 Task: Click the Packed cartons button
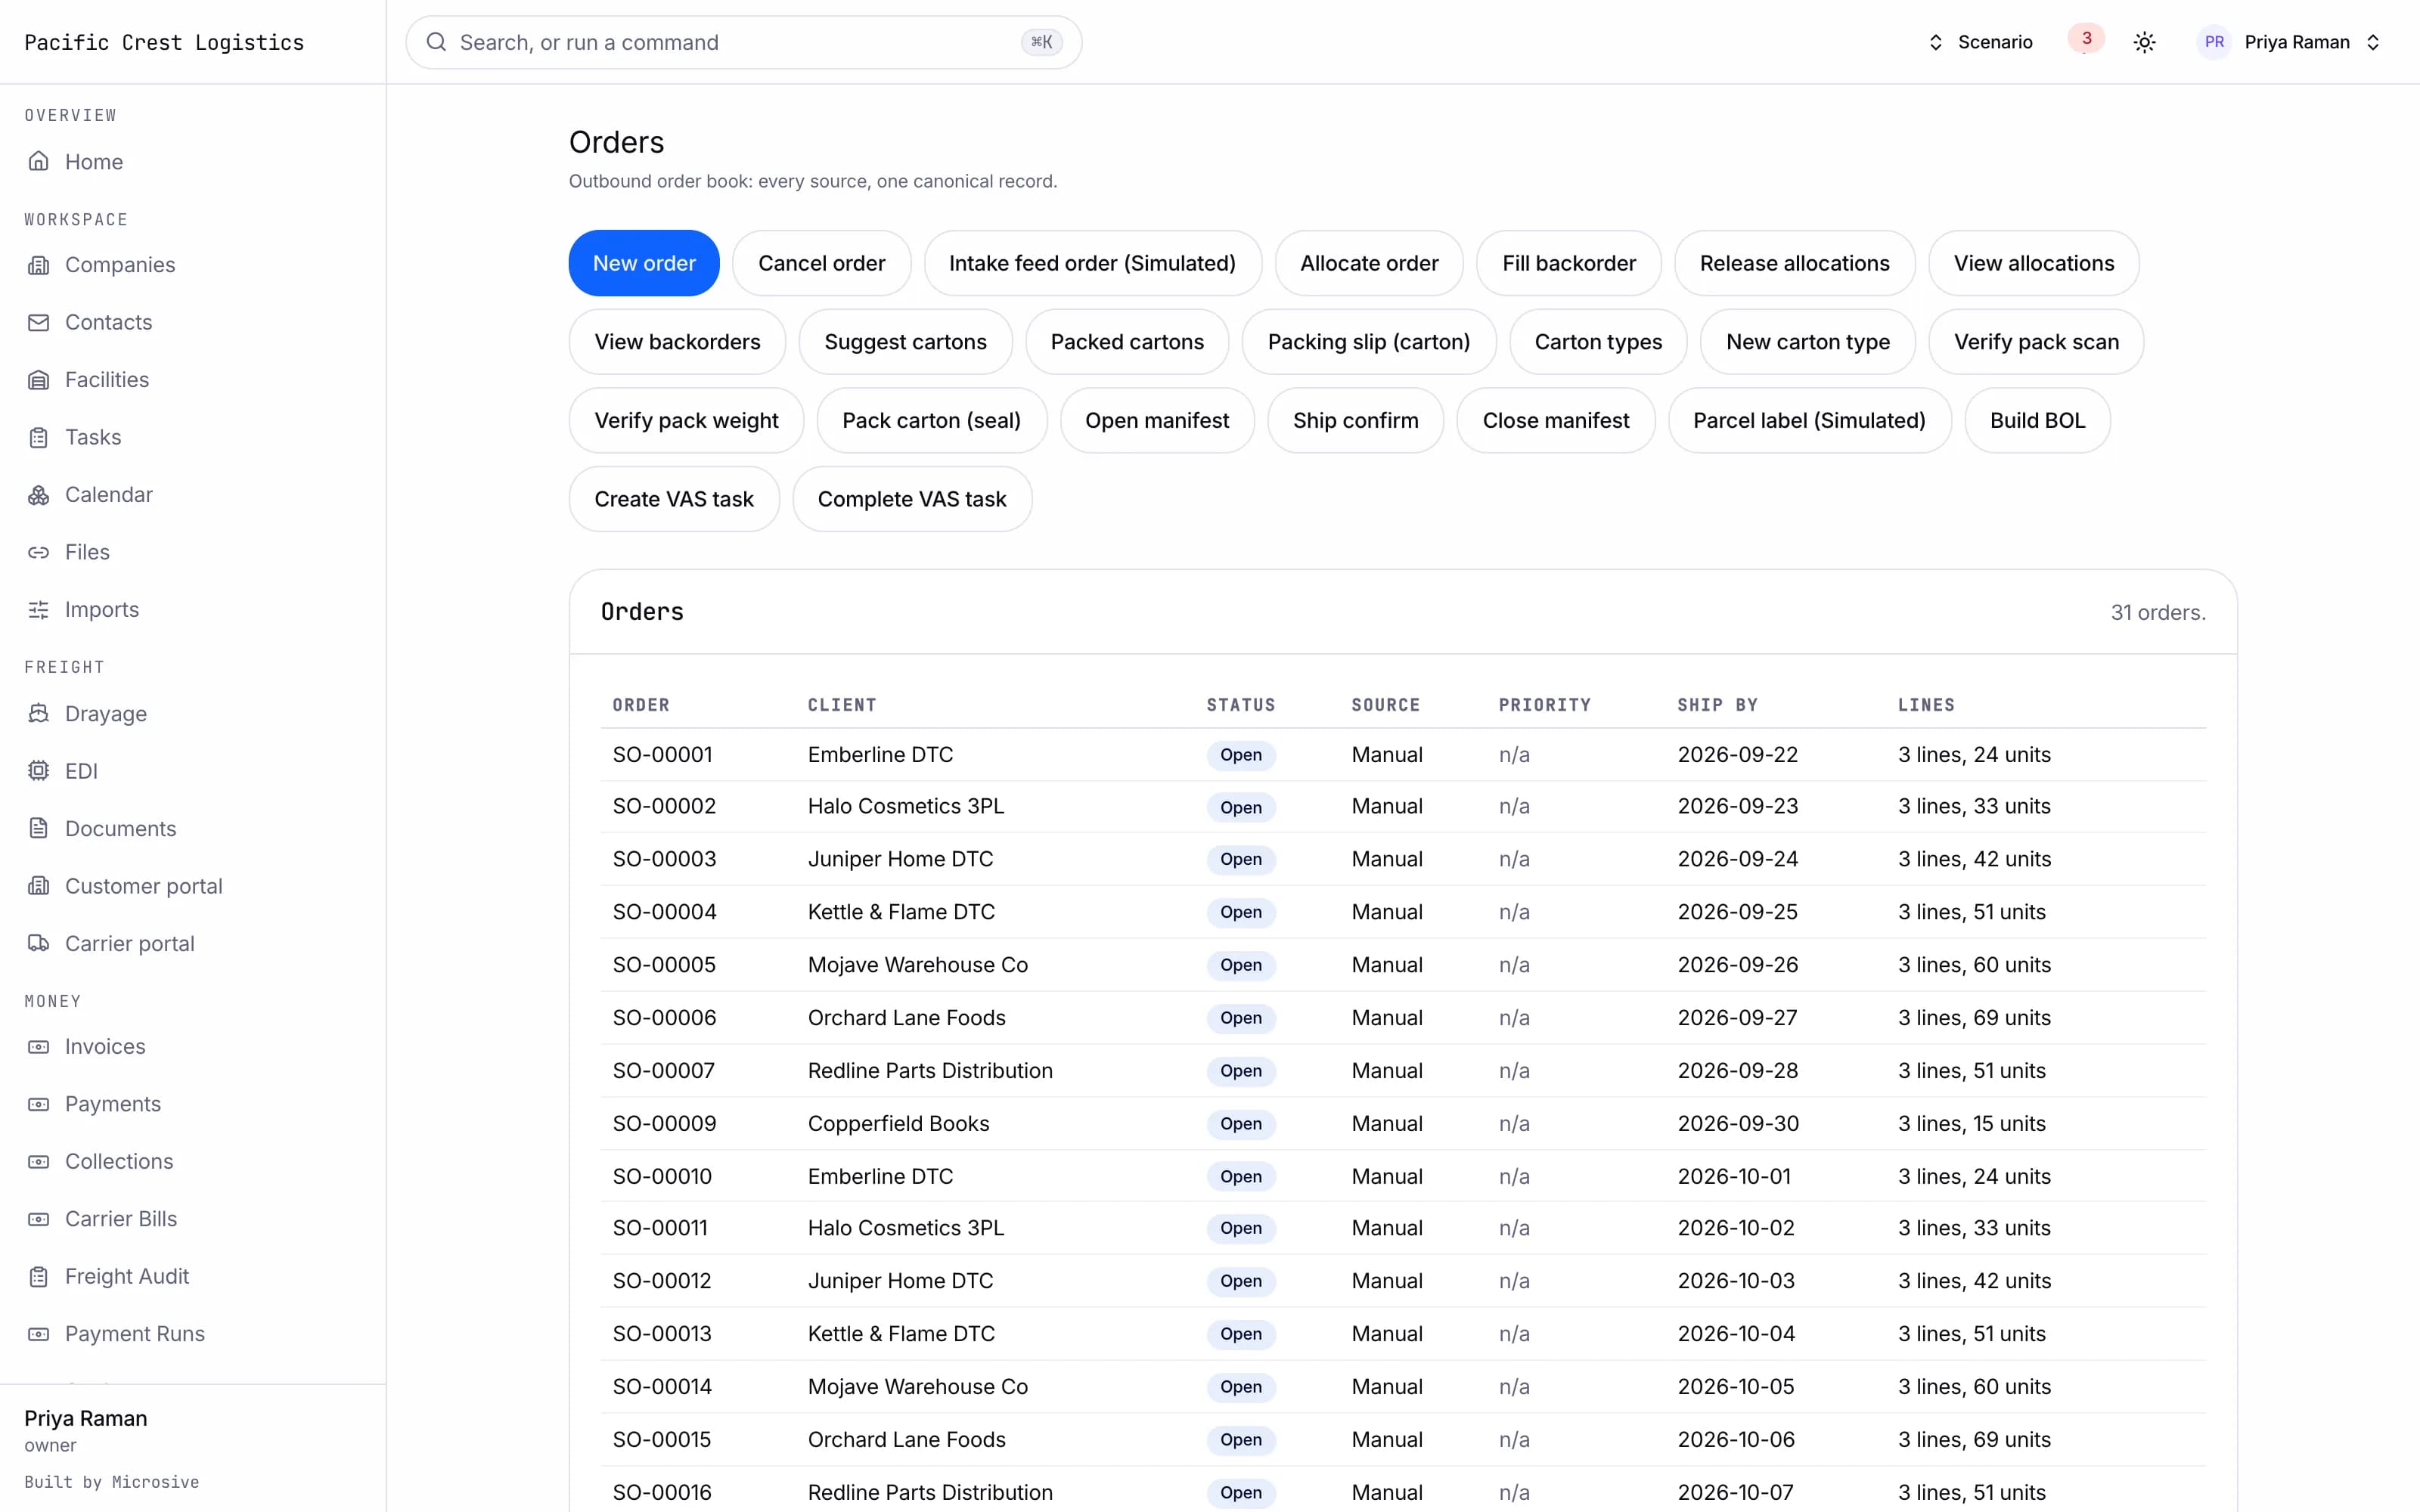(x=1127, y=342)
